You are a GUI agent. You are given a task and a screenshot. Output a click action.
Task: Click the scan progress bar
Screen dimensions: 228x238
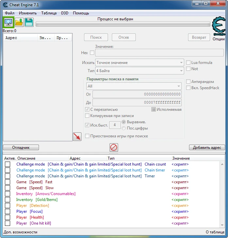pos(123,24)
